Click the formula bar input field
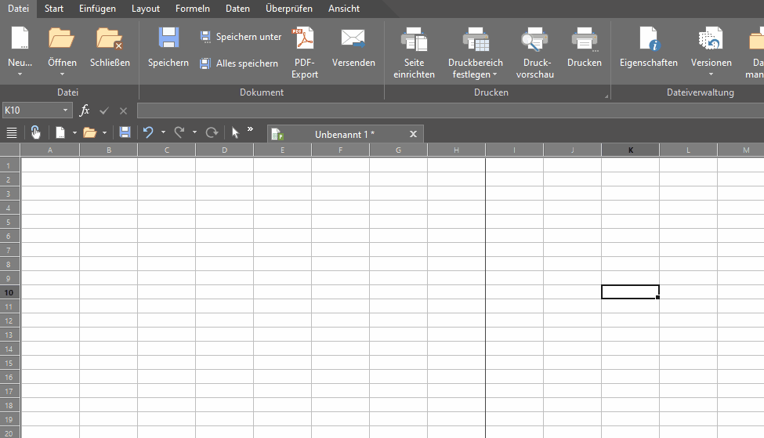 click(x=447, y=110)
